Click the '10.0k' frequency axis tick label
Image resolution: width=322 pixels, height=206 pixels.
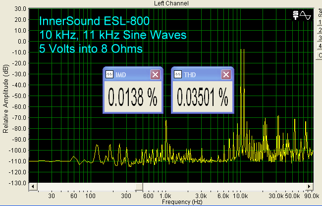coord(240,196)
